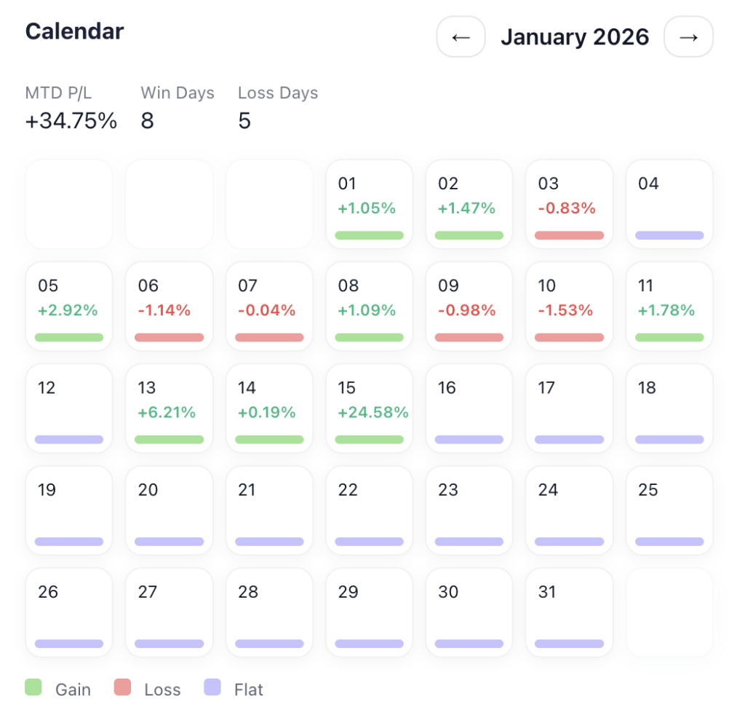Click day 10 with -1.53% loss

569,306
